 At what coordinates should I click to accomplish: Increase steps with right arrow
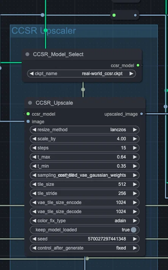tap(135, 148)
